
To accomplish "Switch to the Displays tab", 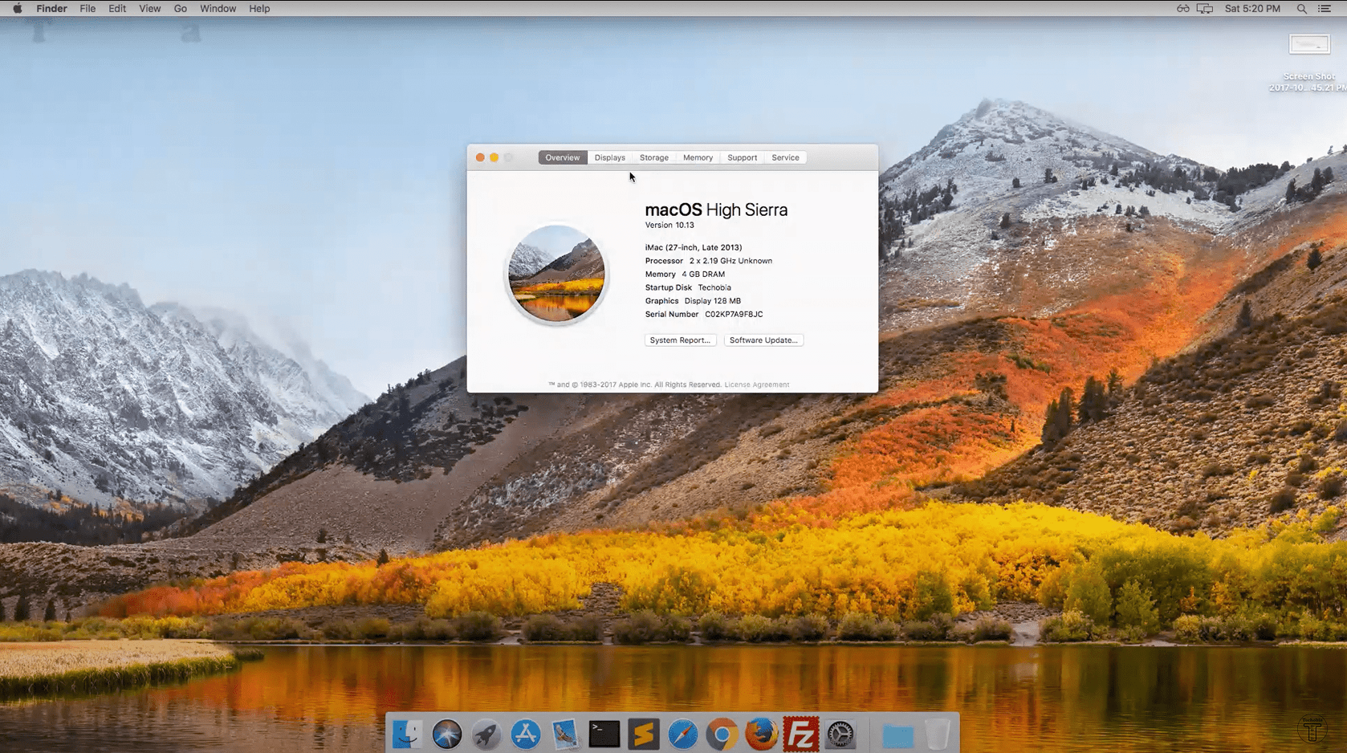I will tap(609, 158).
